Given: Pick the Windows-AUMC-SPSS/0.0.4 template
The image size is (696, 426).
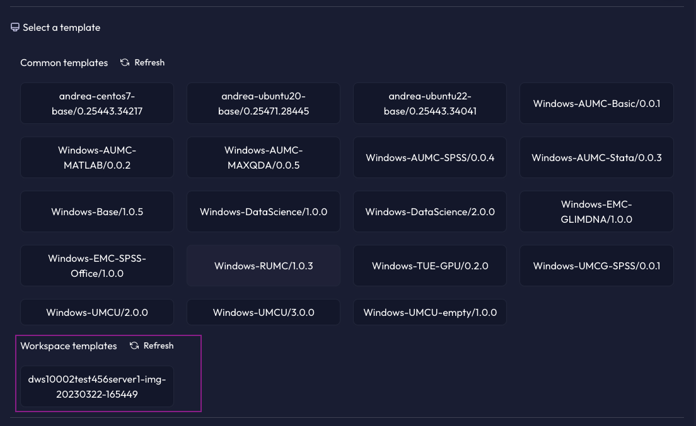Looking at the screenshot, I should 430,157.
